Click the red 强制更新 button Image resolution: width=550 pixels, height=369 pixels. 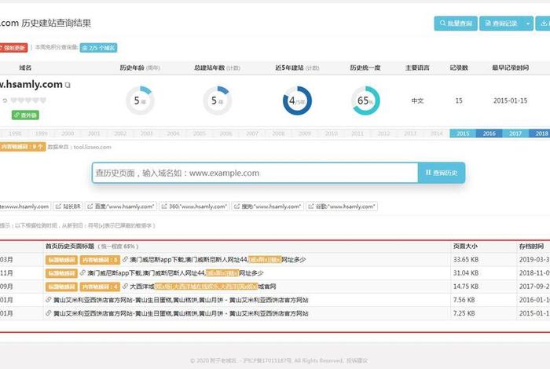click(x=13, y=48)
